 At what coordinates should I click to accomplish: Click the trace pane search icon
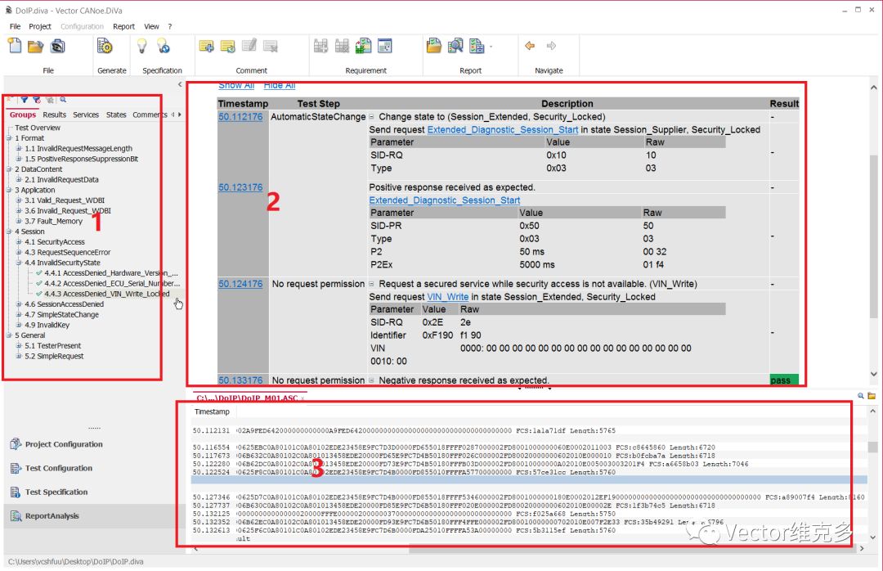click(860, 396)
